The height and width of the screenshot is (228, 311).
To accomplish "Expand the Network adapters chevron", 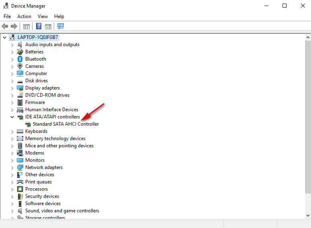I will (x=12, y=168).
